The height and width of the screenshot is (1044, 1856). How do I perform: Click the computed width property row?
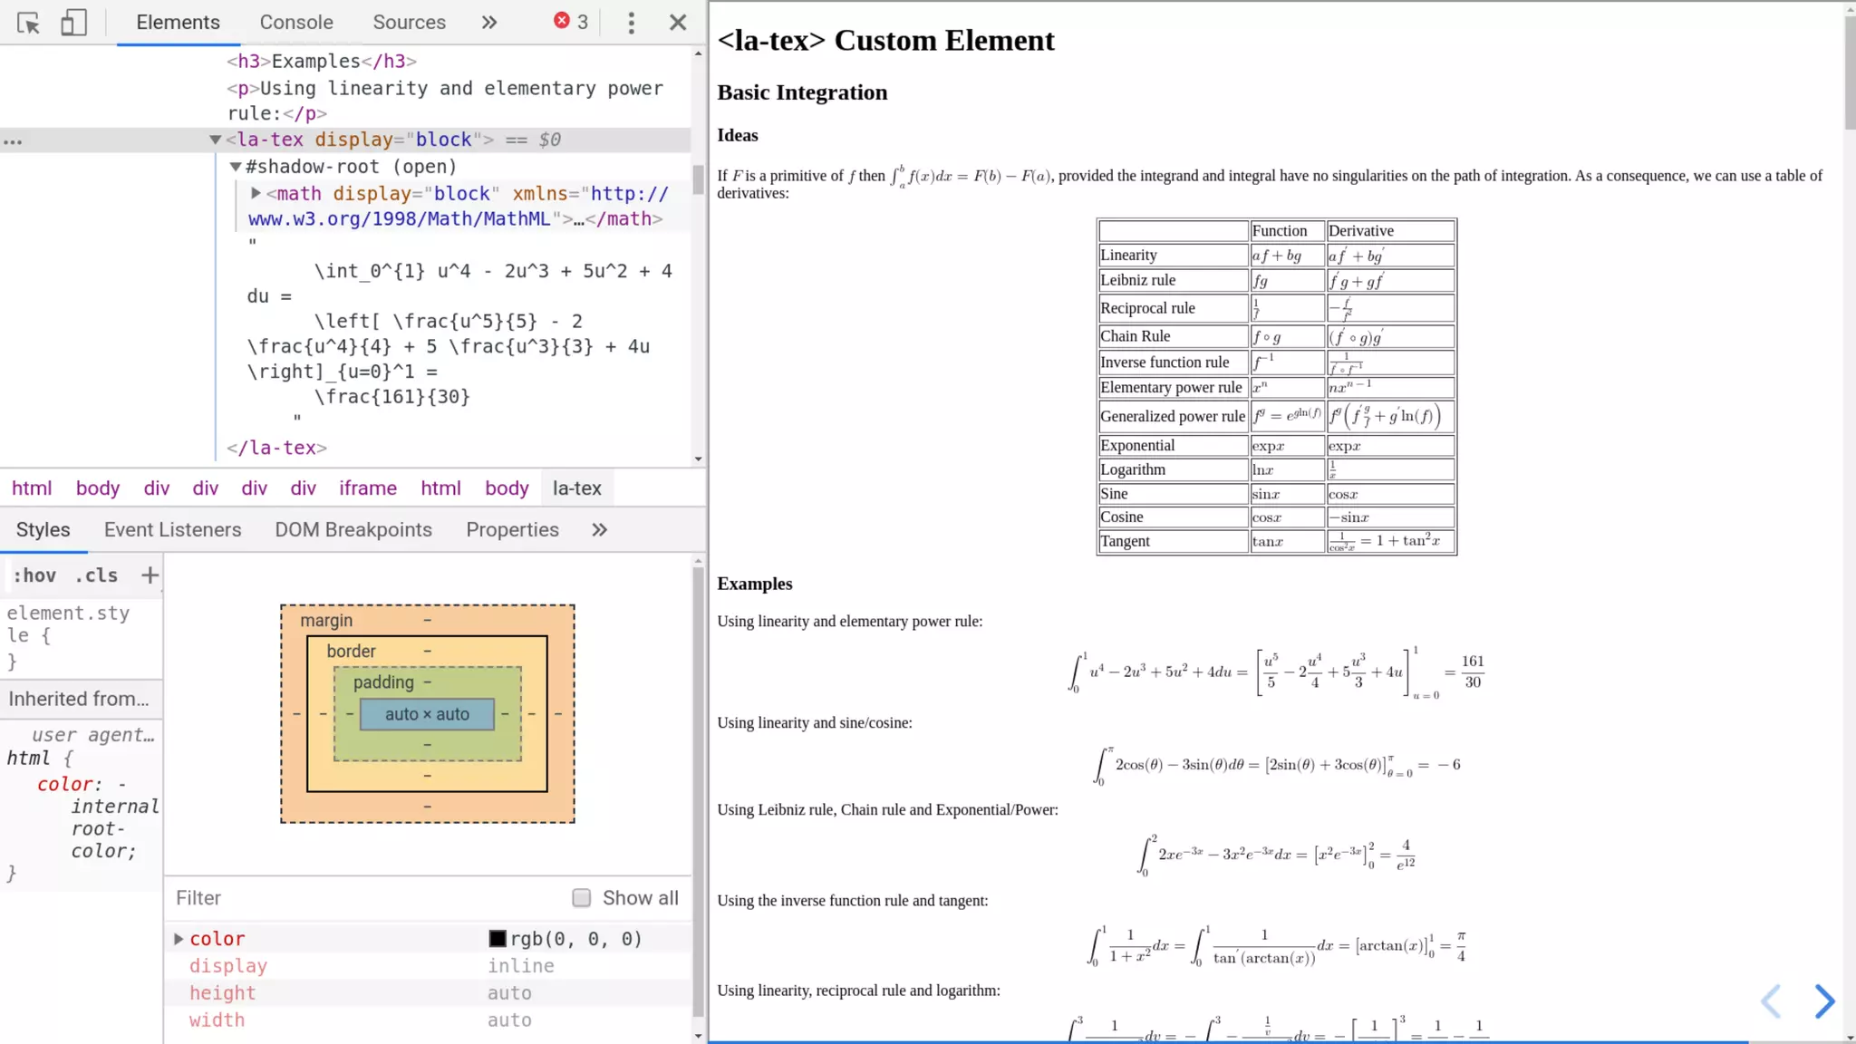(428, 1020)
